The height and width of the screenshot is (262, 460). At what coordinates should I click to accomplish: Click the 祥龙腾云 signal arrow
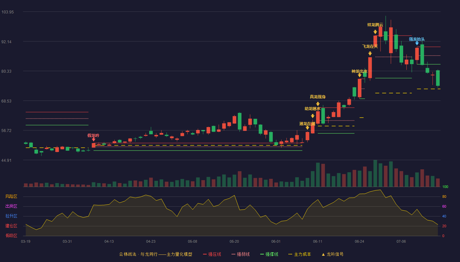coord(375,32)
